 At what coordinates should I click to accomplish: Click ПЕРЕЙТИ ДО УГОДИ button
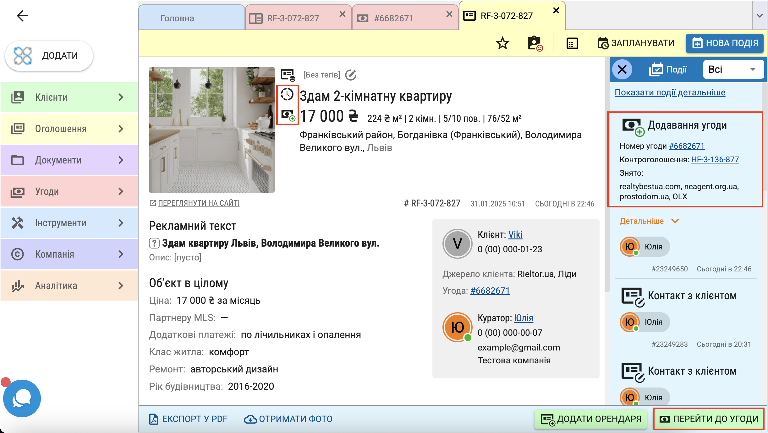point(709,419)
